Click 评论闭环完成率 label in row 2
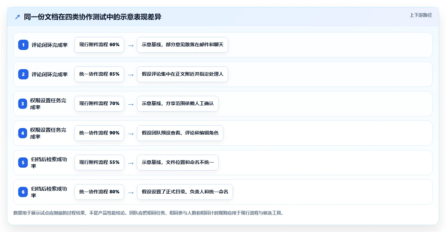 [50, 74]
